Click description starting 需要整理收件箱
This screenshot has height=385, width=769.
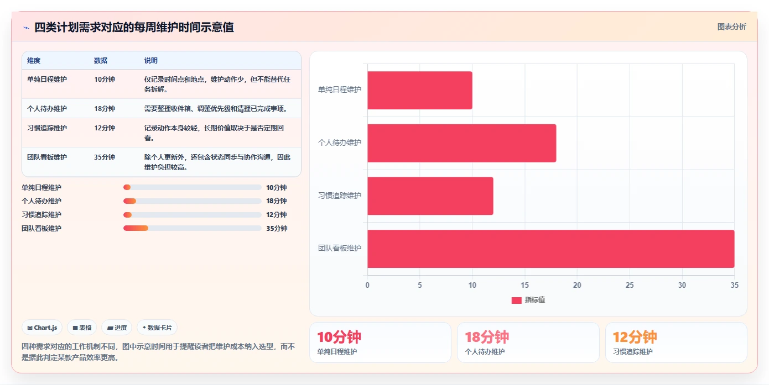216,109
